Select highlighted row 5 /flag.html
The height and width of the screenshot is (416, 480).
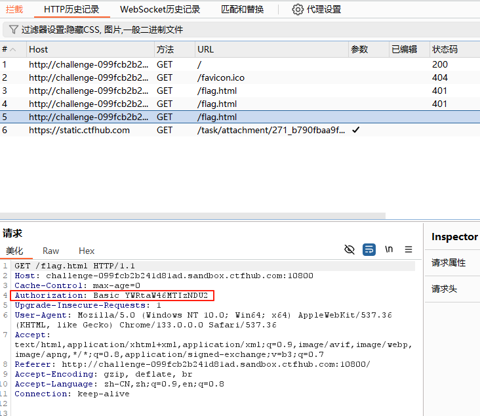(240, 117)
